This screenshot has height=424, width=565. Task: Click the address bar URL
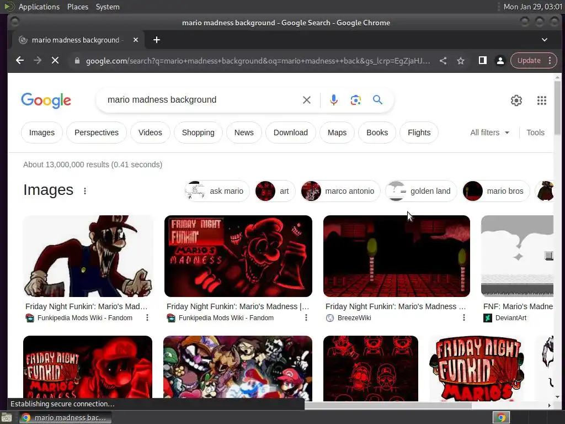(x=258, y=61)
